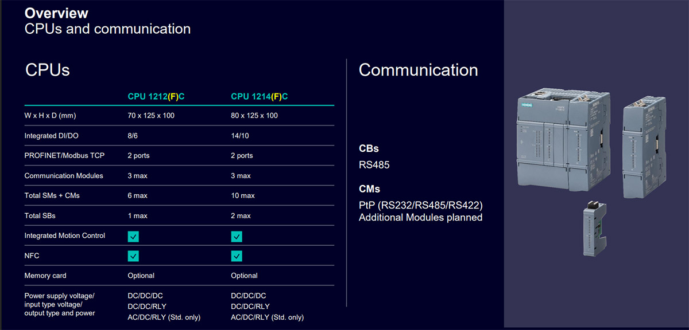
Task: Select the "70 x 125 x 100" dimension value
Action: pos(151,116)
